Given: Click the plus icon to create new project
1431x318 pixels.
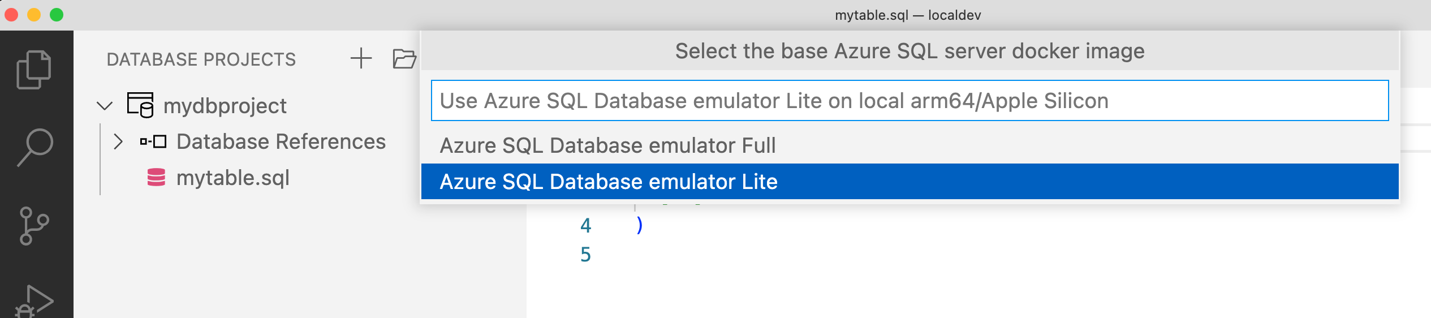Looking at the screenshot, I should [361, 58].
